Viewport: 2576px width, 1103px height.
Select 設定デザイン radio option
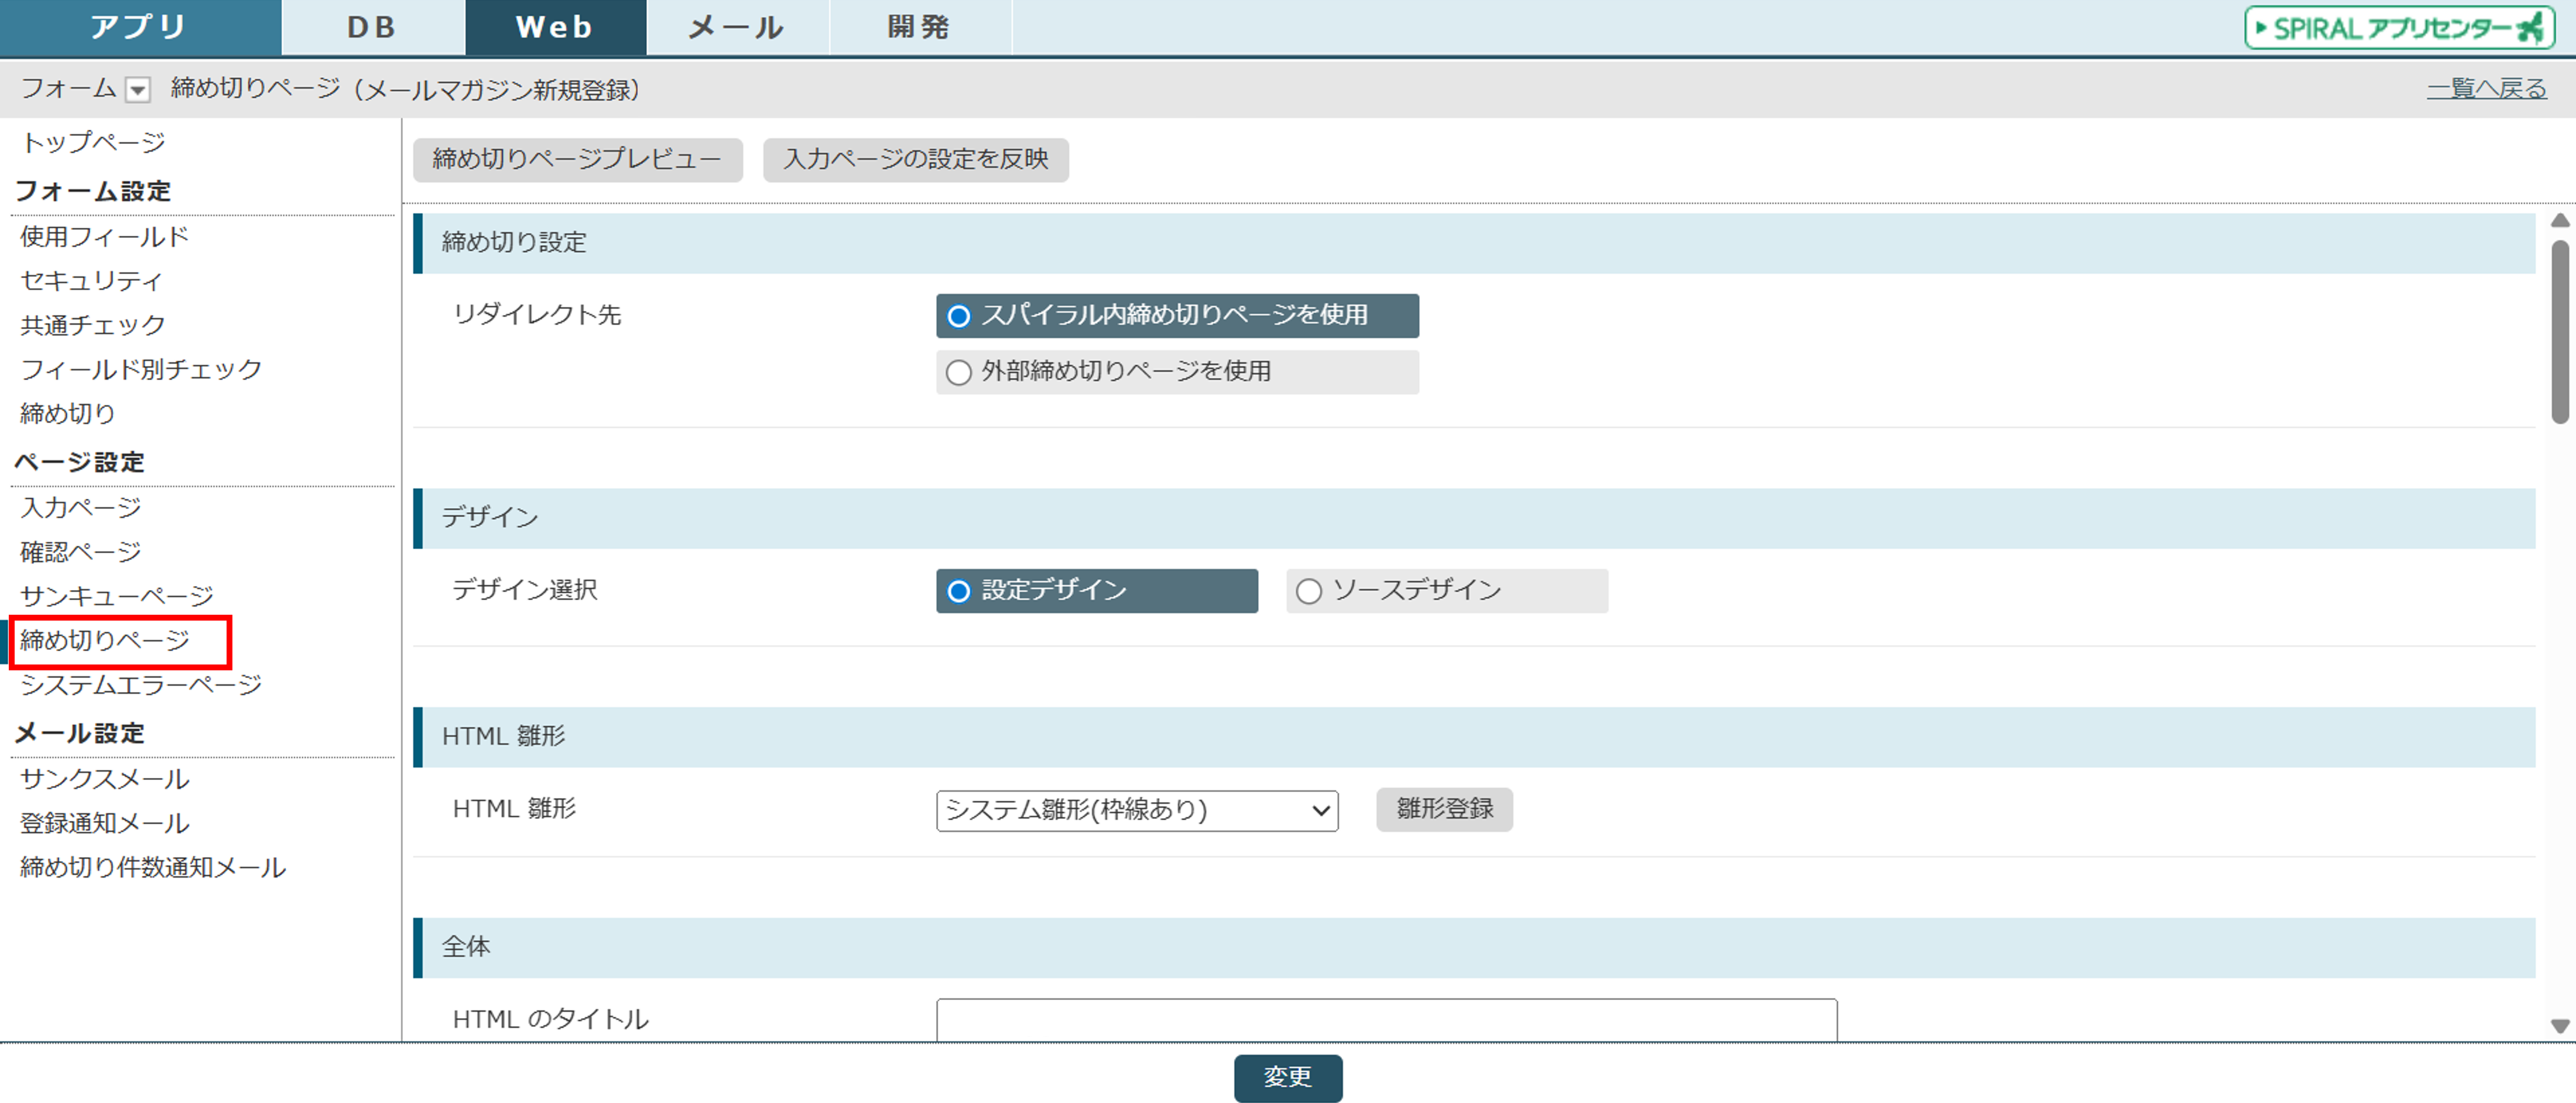pos(958,591)
